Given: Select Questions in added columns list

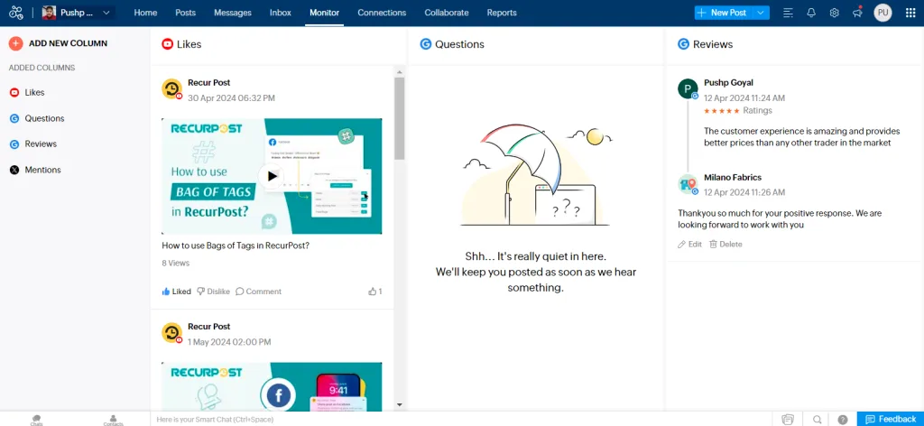Looking at the screenshot, I should pyautogui.click(x=45, y=118).
